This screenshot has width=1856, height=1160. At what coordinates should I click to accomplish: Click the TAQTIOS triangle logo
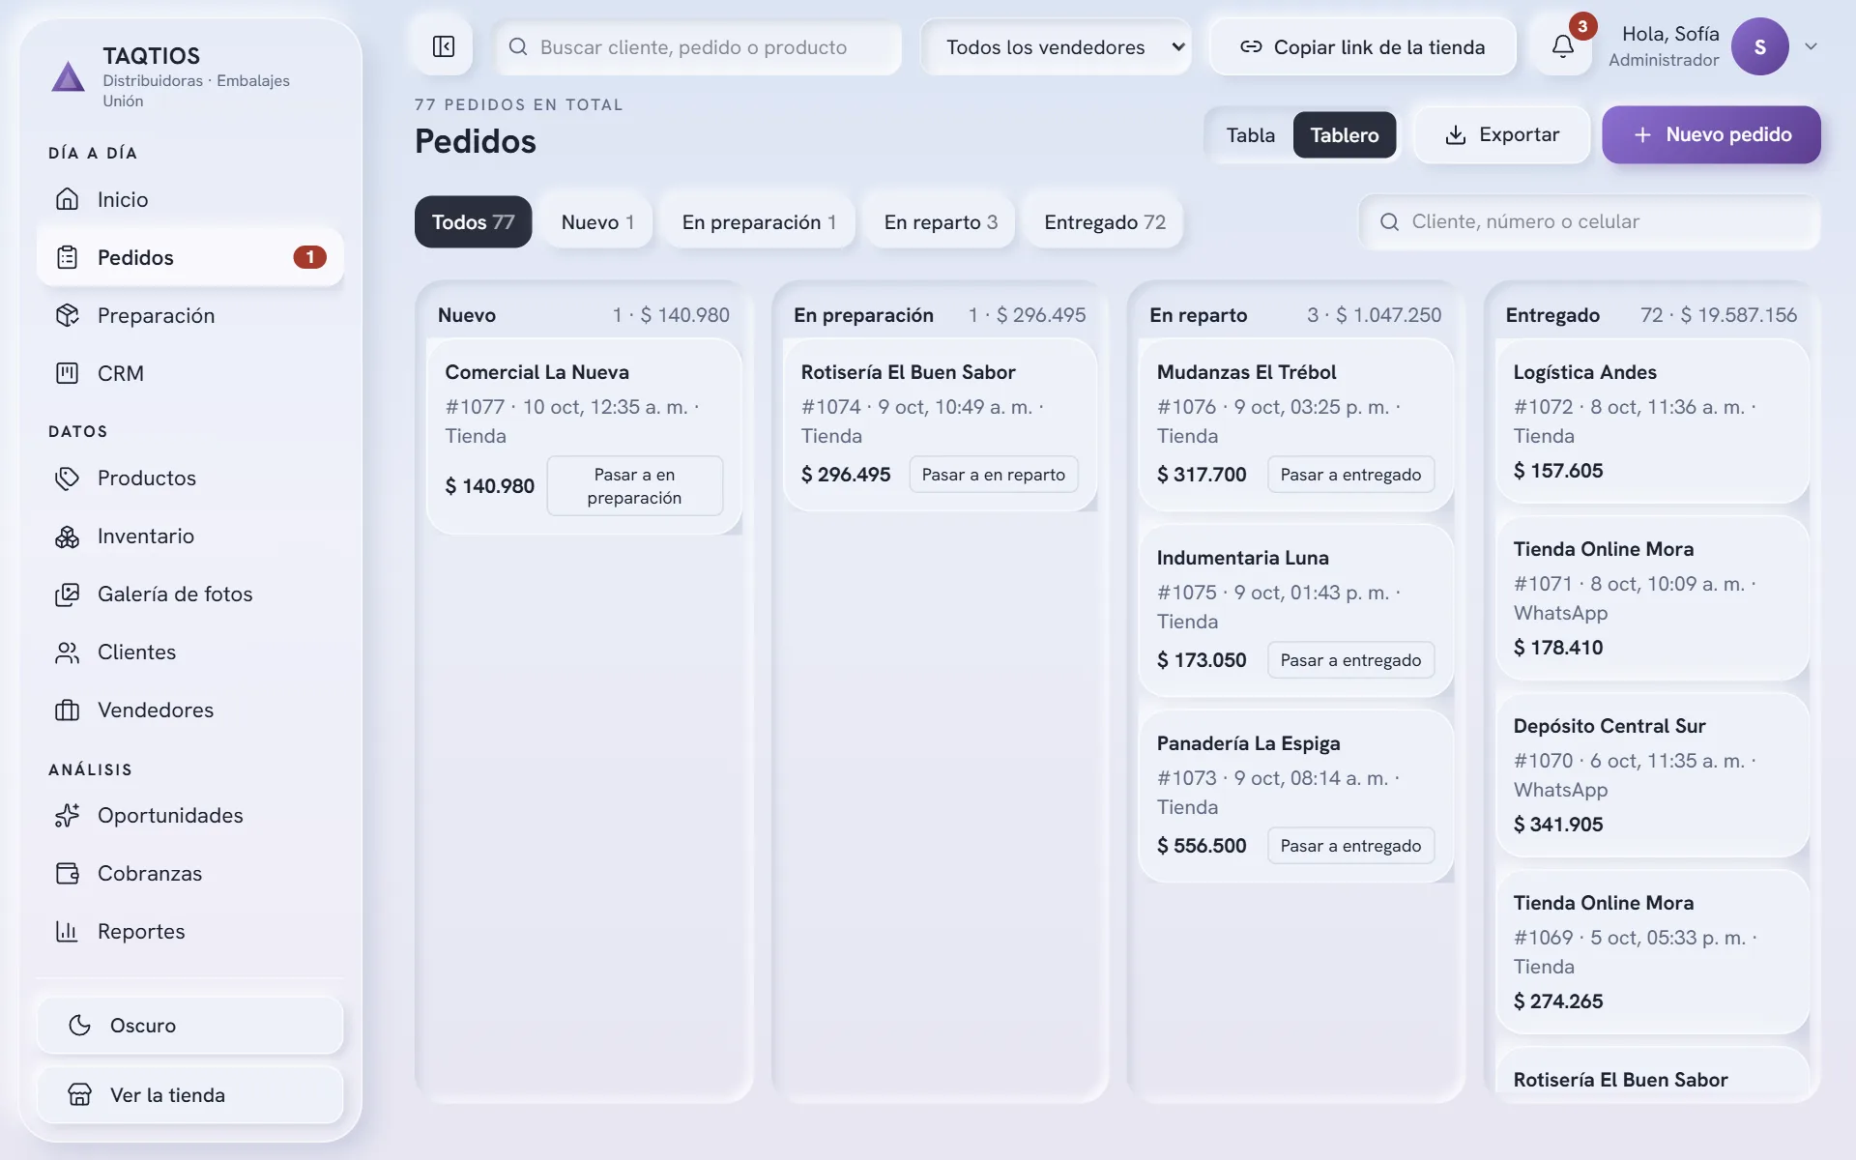click(68, 76)
